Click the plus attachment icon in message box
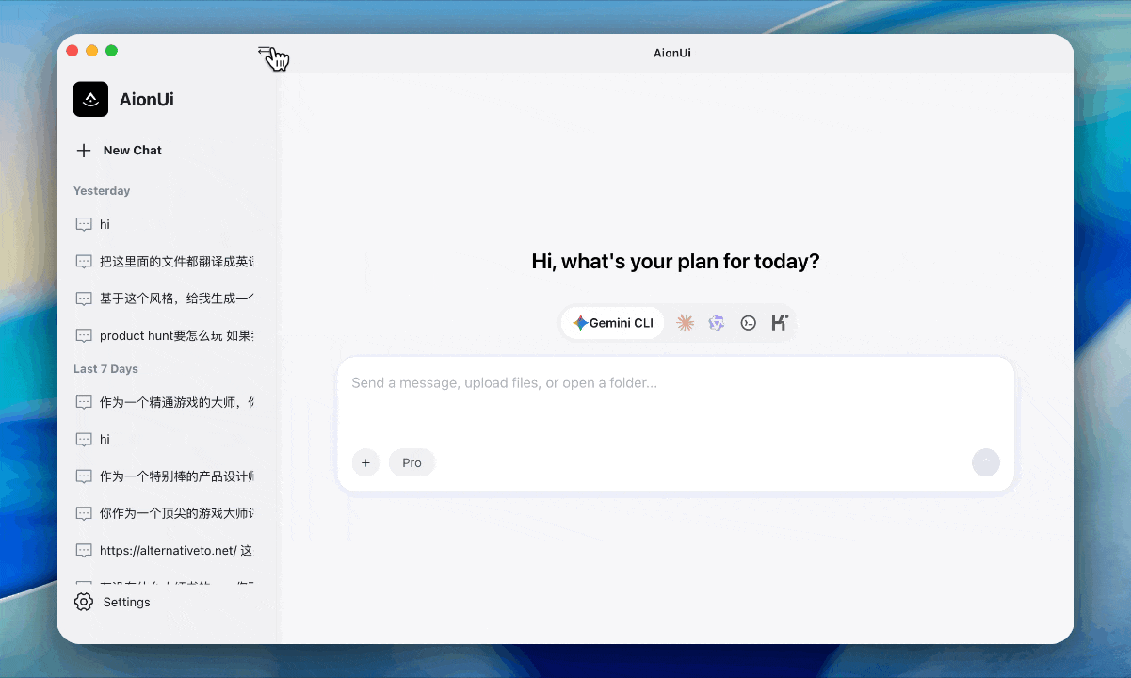 point(365,462)
